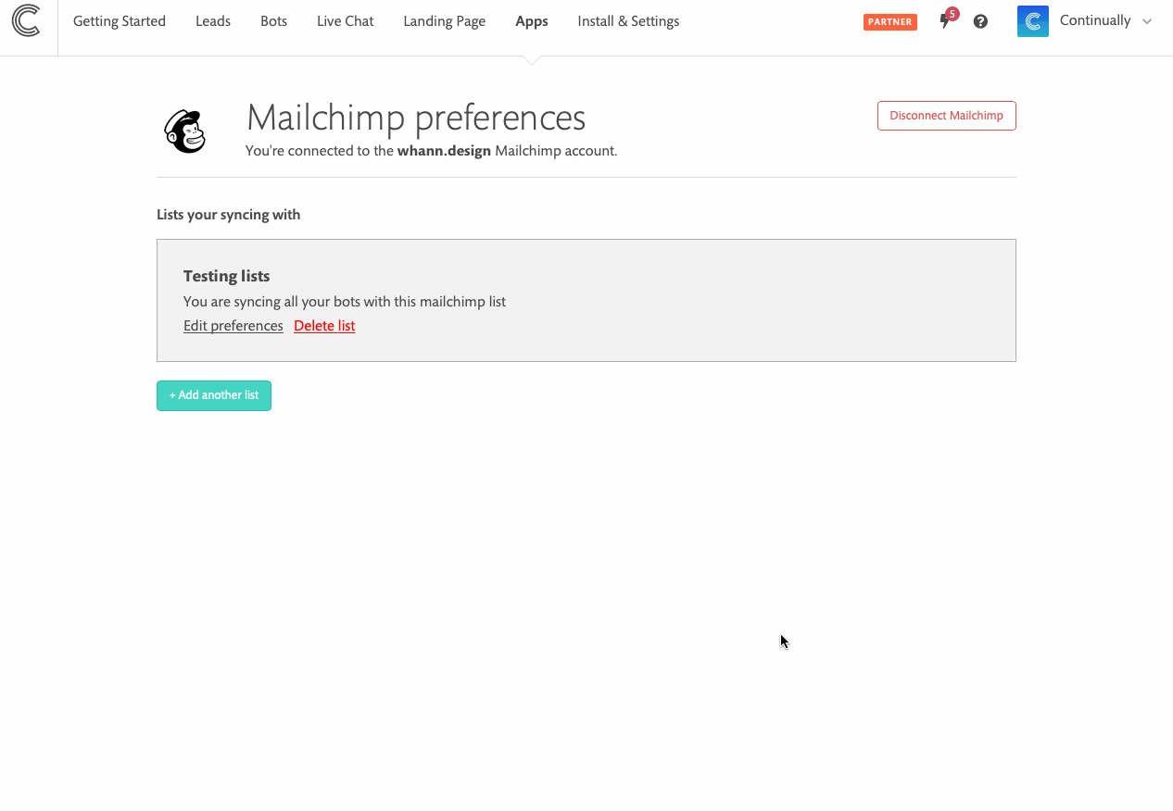Viewport: 1173px width, 811px height.
Task: Click the Continually account name
Action: (1095, 20)
